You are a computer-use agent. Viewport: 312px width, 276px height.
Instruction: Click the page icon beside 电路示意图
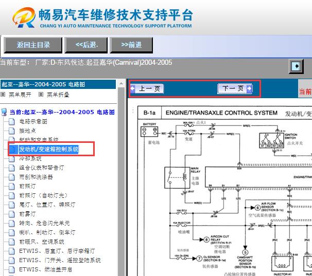(12, 121)
